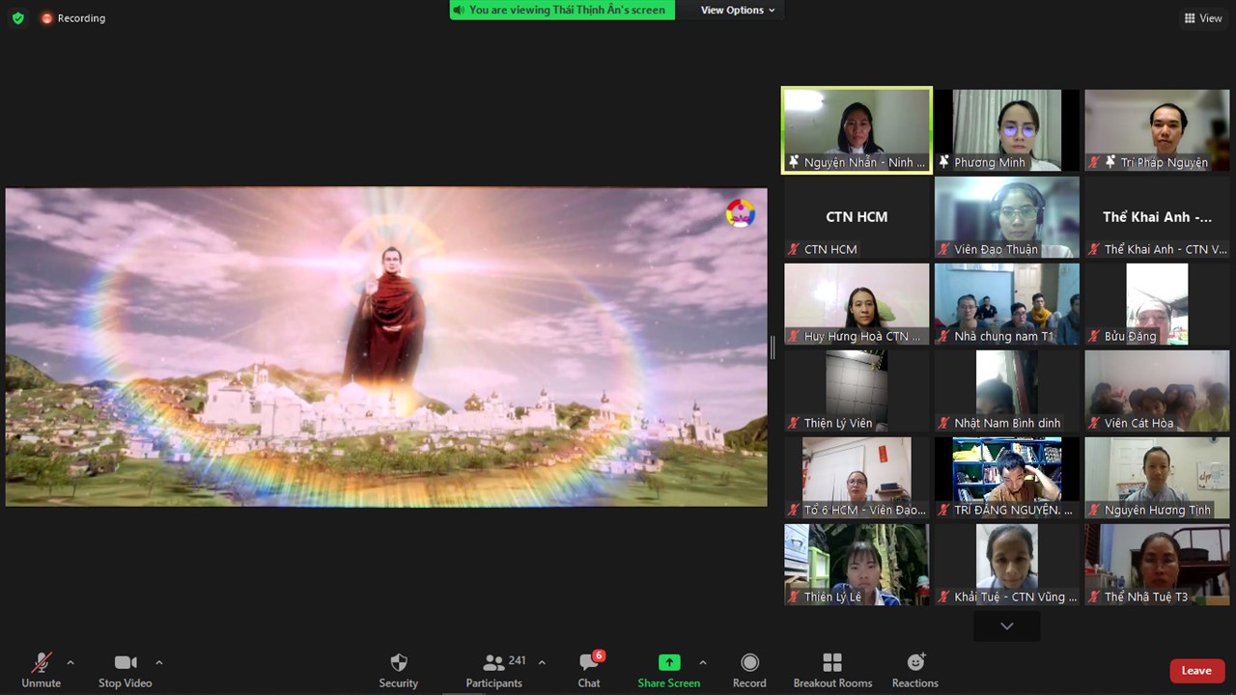
Task: Click muted mic icon on Trí Pháp Nguyên tile
Action: point(1094,162)
